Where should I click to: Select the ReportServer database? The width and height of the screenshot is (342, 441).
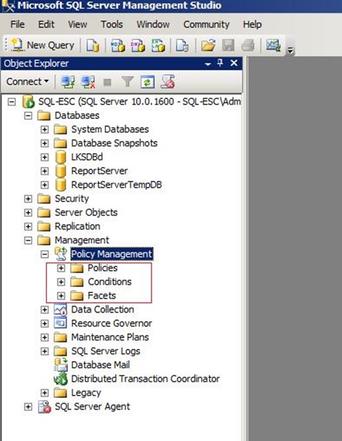tap(99, 171)
